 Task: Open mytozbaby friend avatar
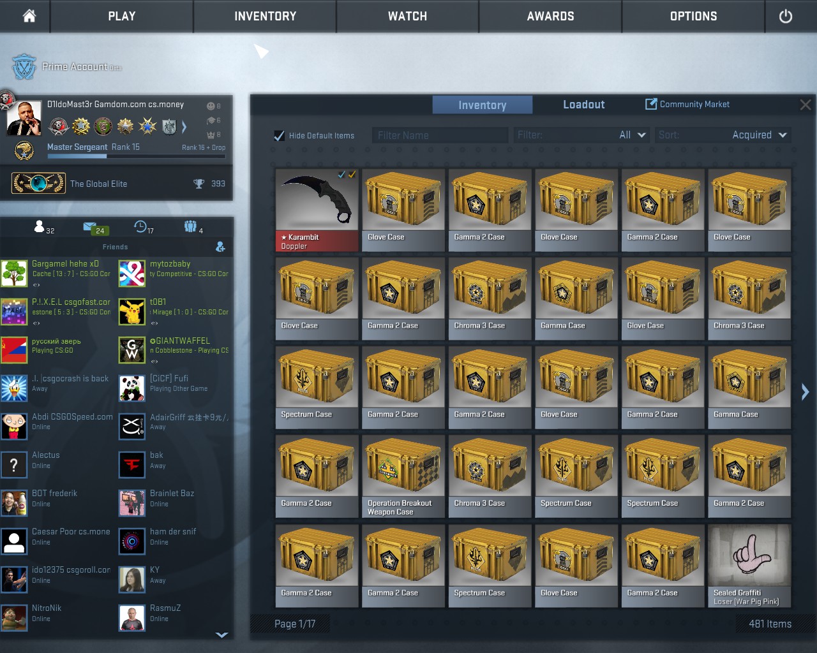(132, 273)
